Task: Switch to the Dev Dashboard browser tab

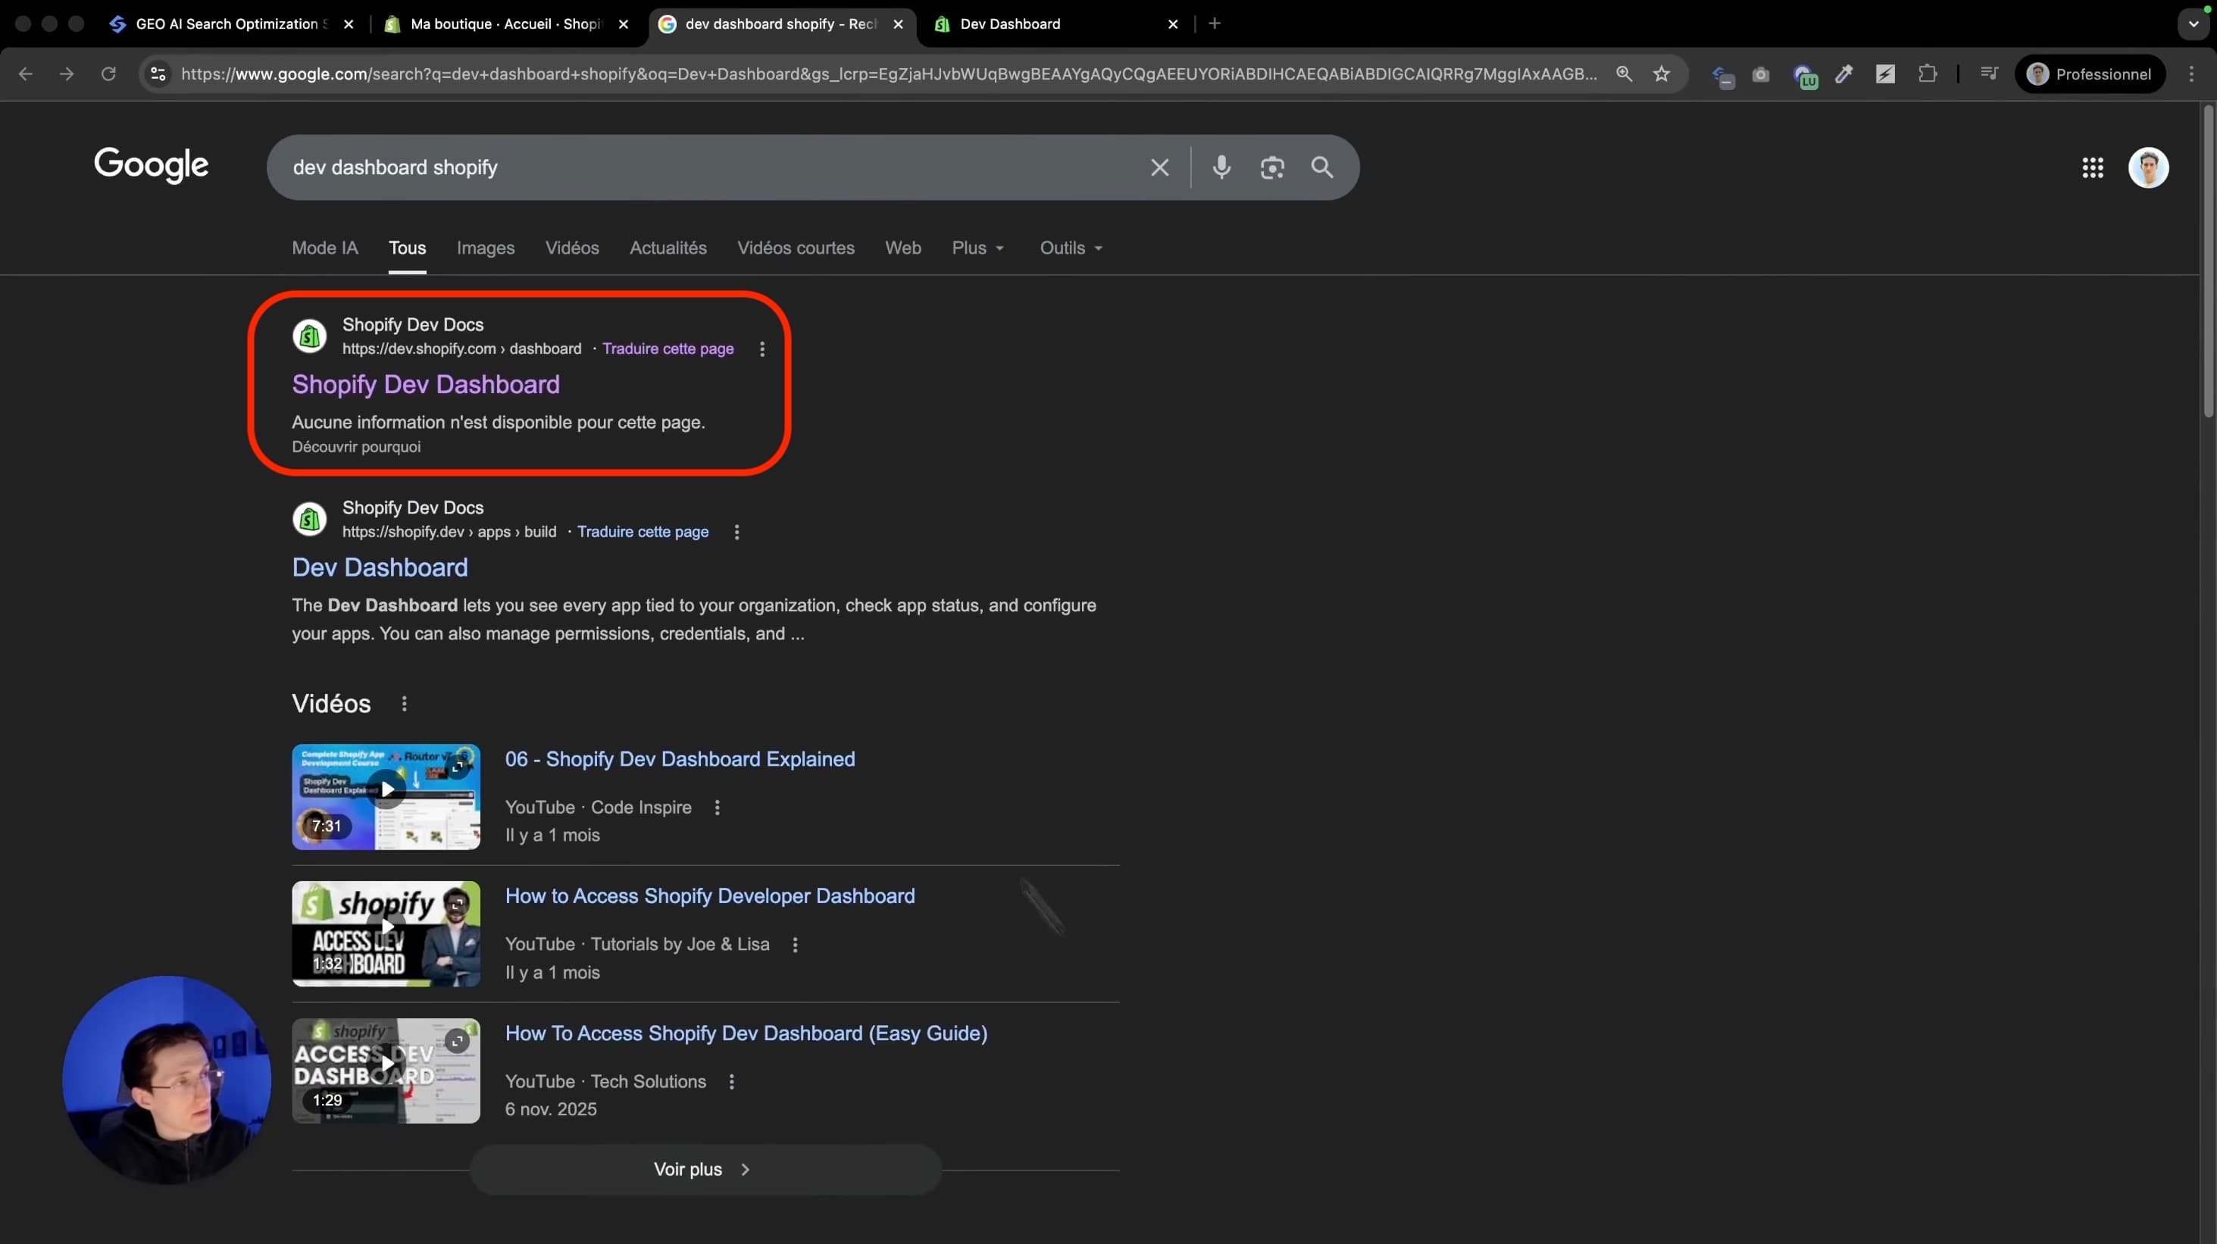Action: click(1056, 24)
